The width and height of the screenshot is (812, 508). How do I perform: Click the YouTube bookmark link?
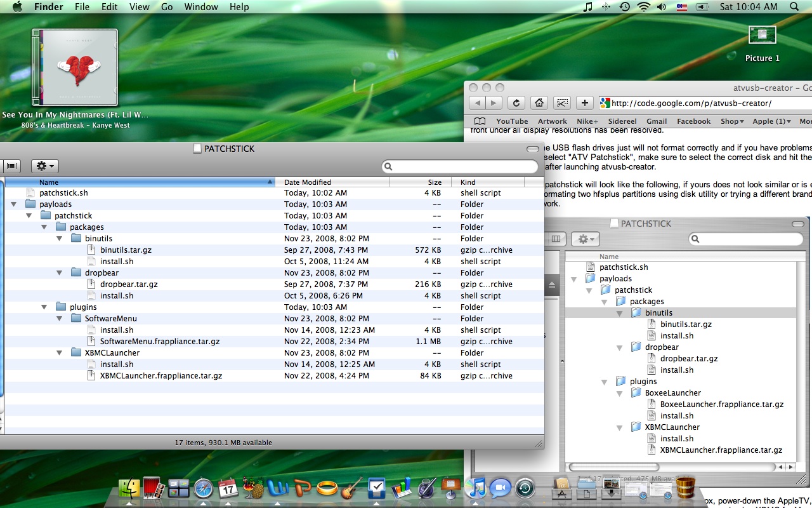tap(512, 121)
